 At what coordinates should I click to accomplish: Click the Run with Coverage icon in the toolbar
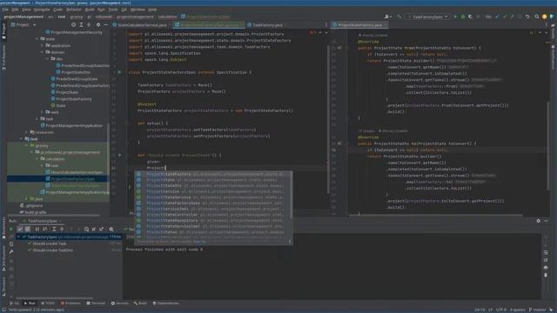tap(470, 17)
